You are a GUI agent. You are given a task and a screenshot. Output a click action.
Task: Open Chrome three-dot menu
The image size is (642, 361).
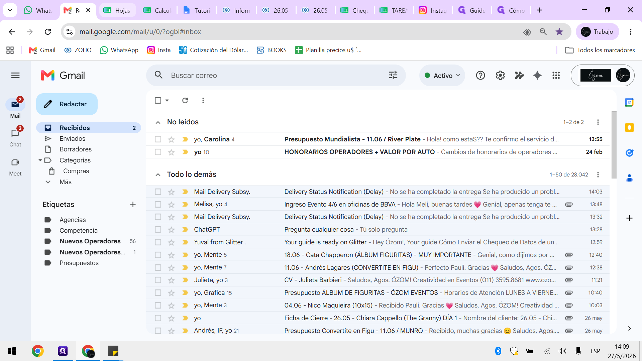pos(630,32)
